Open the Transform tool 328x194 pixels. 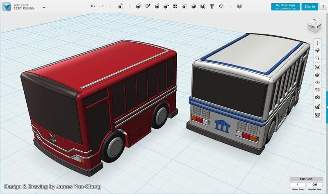tap(120, 6)
